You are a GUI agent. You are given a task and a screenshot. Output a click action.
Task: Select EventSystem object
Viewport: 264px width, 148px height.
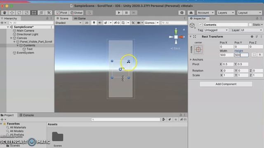click(x=26, y=53)
